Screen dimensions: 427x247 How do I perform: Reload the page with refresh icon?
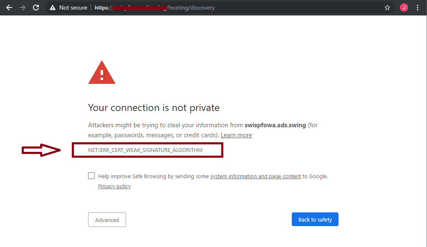click(36, 8)
